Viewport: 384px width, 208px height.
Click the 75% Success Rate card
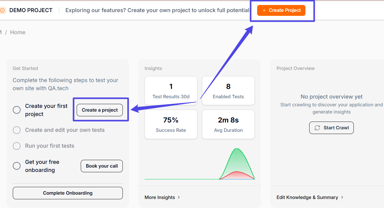coord(171,124)
